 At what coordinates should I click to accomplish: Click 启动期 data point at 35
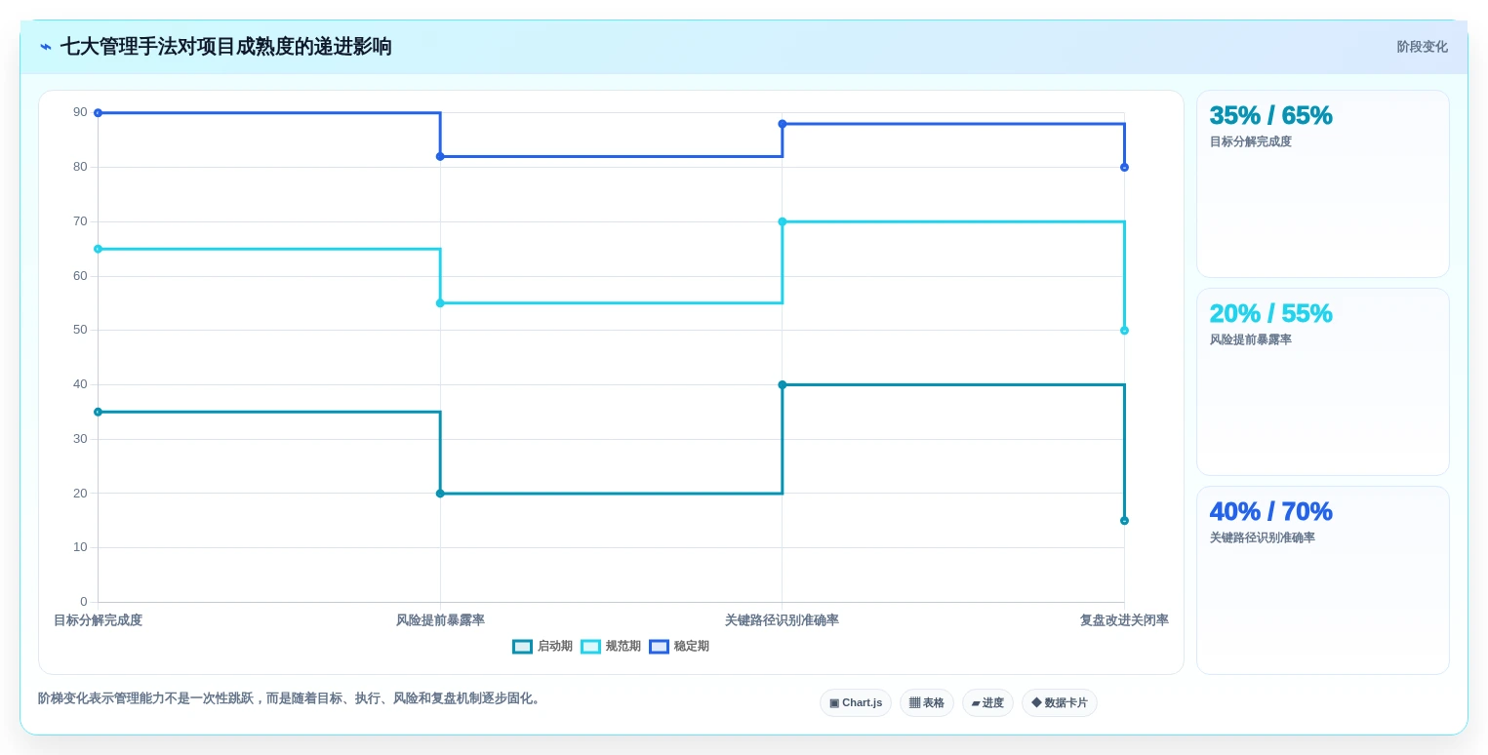tap(98, 412)
